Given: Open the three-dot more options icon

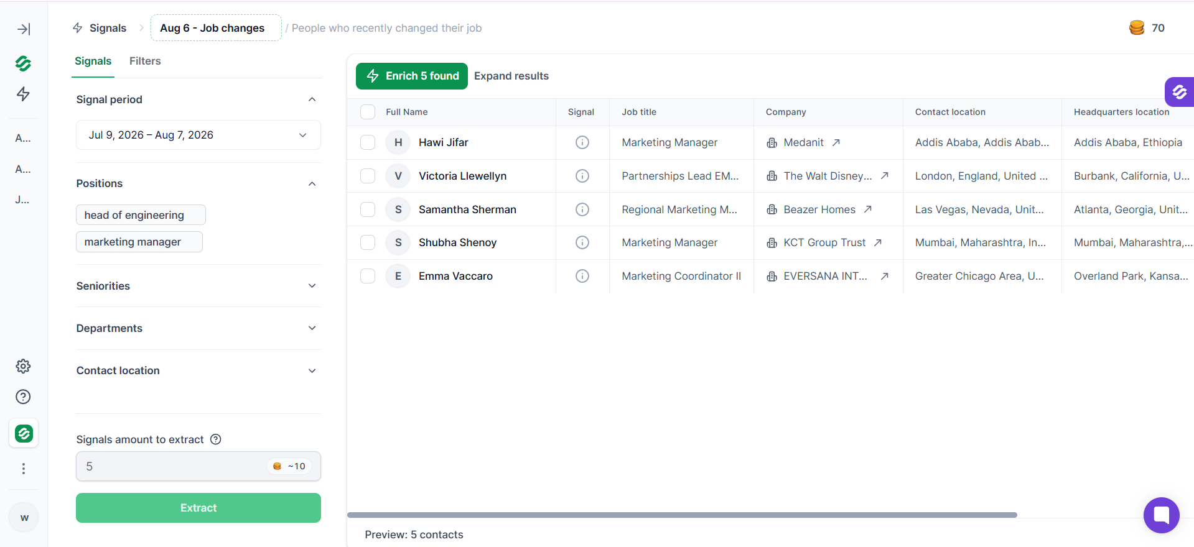Looking at the screenshot, I should (24, 469).
